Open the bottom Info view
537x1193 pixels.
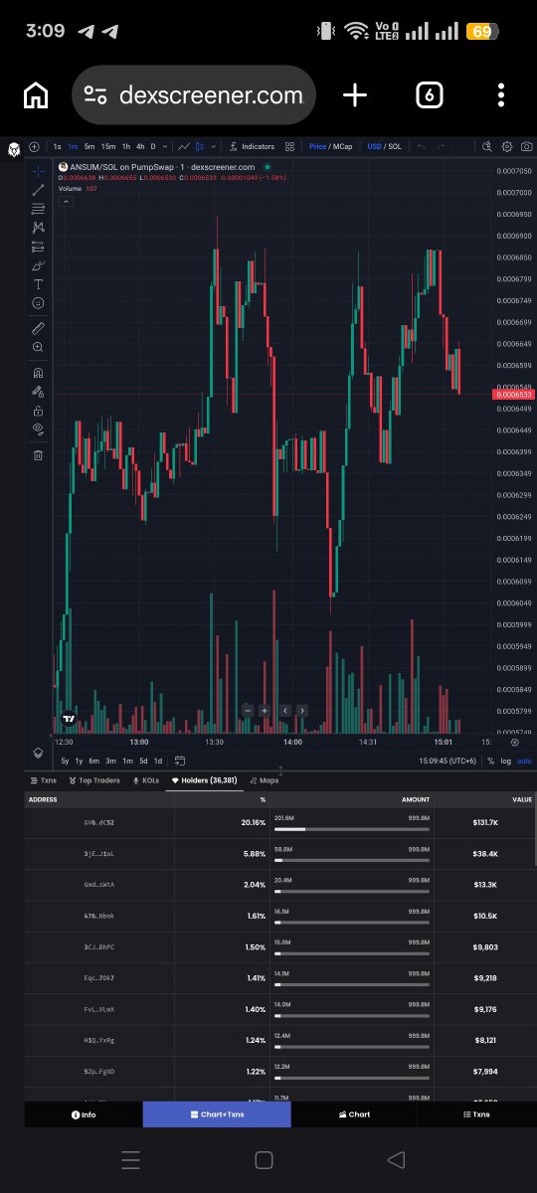84,1114
